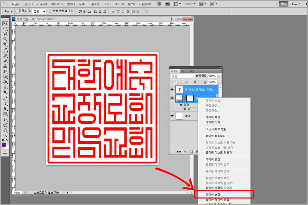Select the History Brush tool
Screen dimensions: 308x205
[5, 71]
